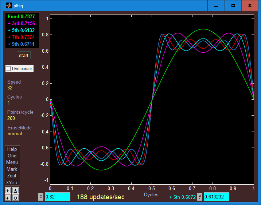Click the 'pltsq' window title
The image size is (261, 205).
pos(18,6)
